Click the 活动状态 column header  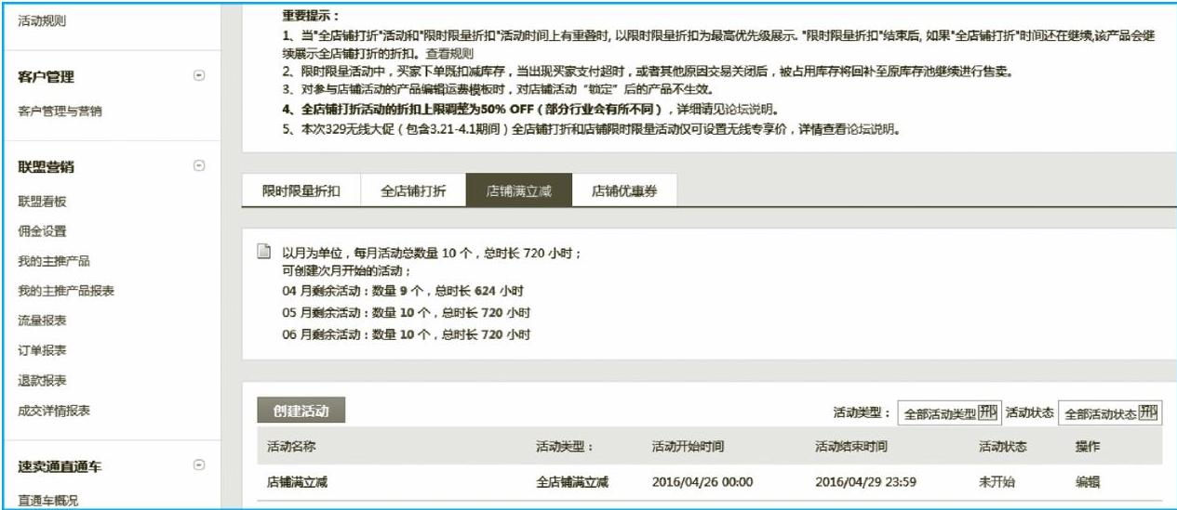pyautogui.click(x=1003, y=447)
